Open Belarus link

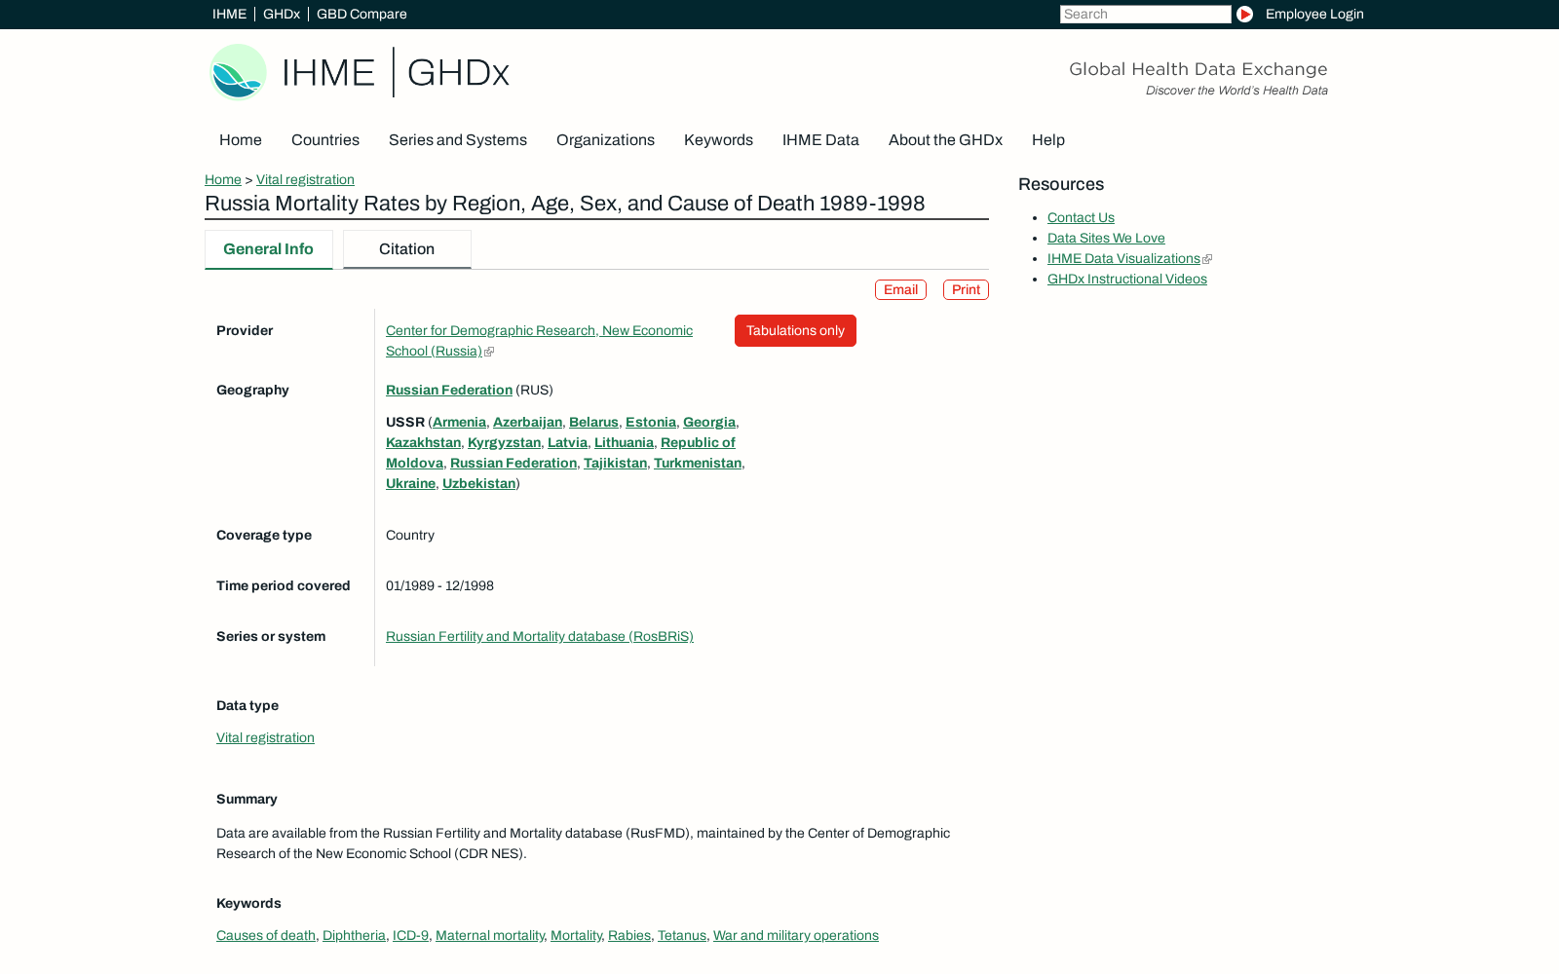(593, 423)
